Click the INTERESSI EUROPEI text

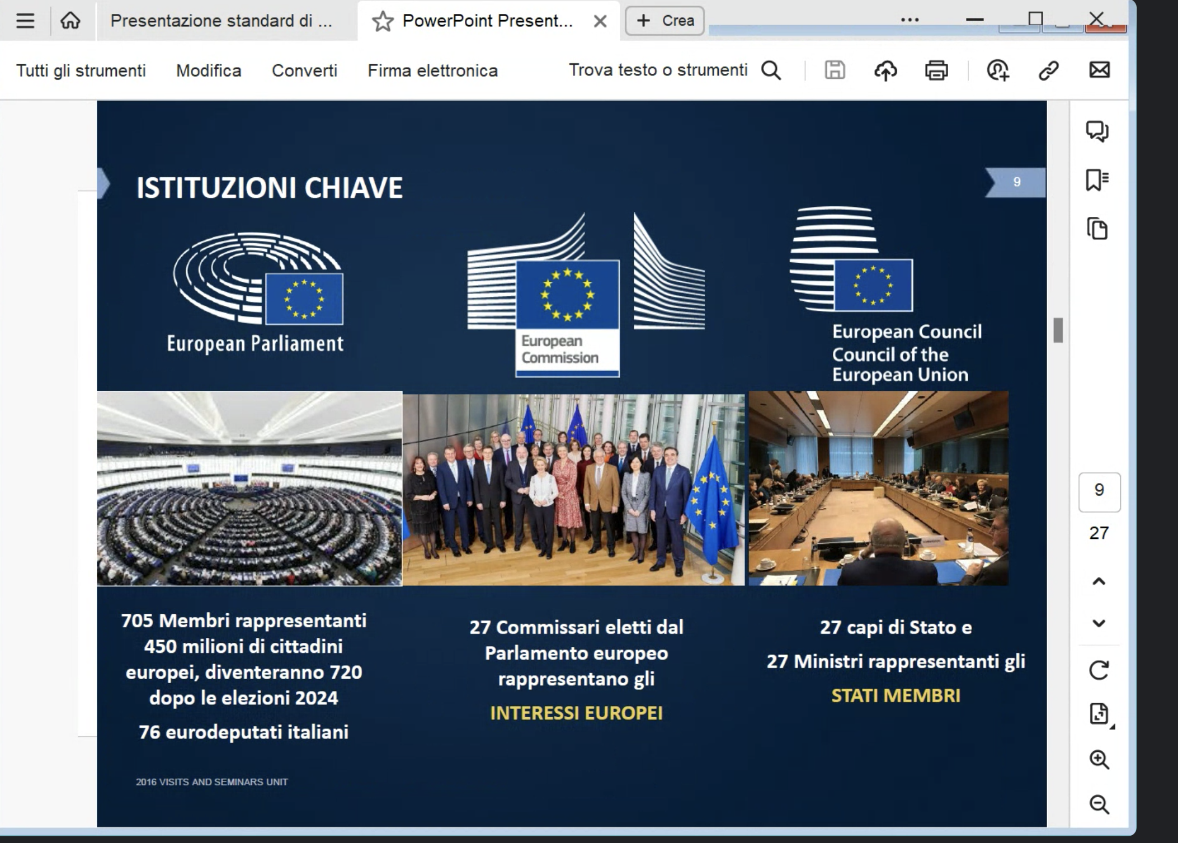click(576, 713)
